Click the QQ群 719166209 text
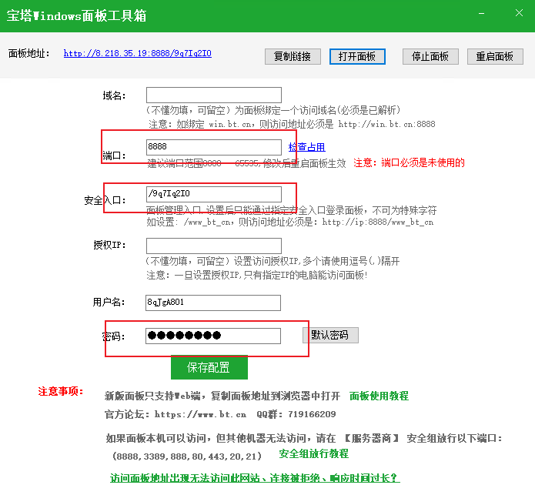 [x=296, y=414]
